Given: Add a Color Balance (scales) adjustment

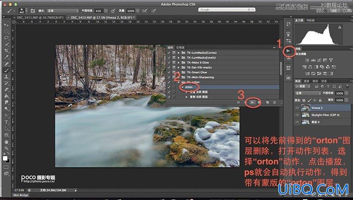Looking at the screenshot, I should coord(310,67).
